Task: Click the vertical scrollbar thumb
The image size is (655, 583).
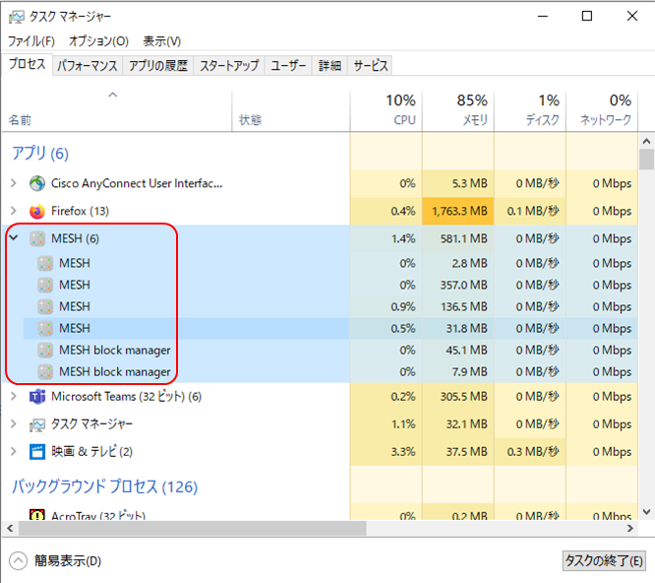Action: click(x=647, y=159)
